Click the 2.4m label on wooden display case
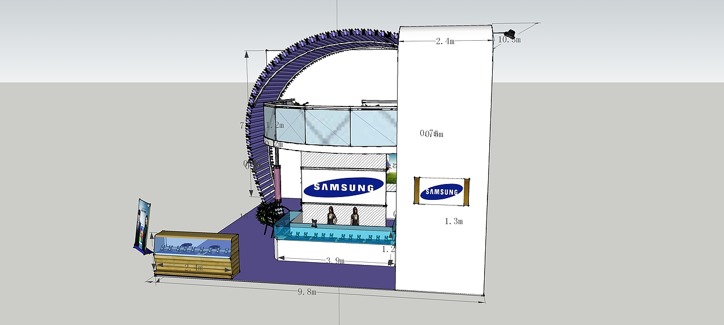Image resolution: width=724 pixels, height=325 pixels. pos(193,267)
